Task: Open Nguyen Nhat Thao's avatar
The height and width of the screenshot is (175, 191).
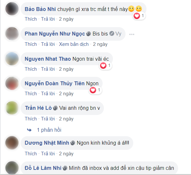Action: (x=12, y=59)
